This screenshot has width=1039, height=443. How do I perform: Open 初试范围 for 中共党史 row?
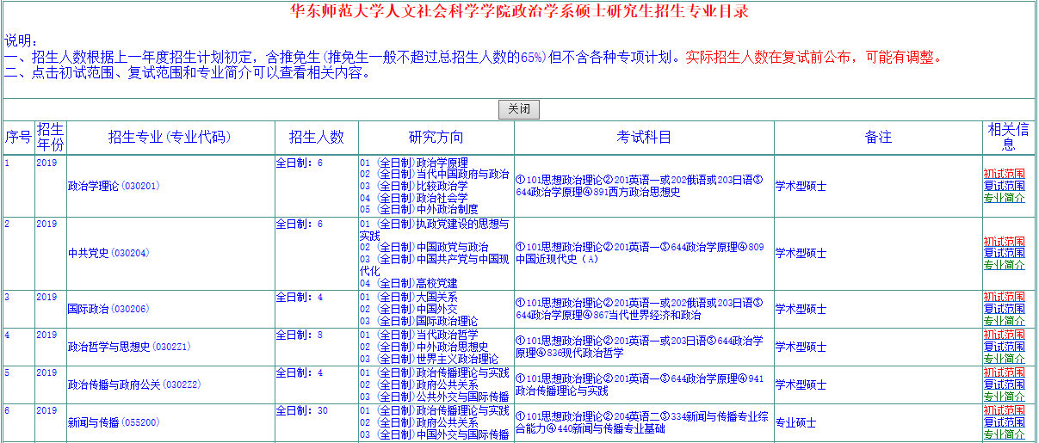click(x=1004, y=242)
